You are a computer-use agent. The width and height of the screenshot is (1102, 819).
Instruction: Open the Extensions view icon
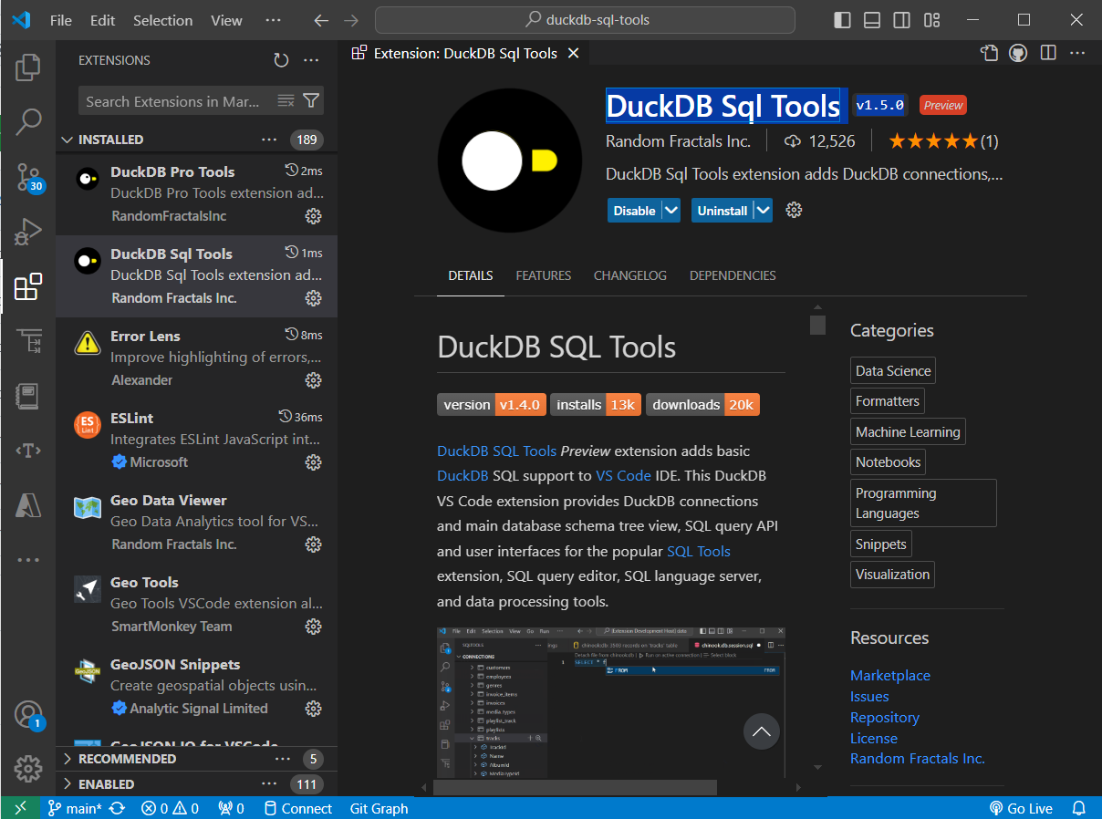(28, 286)
